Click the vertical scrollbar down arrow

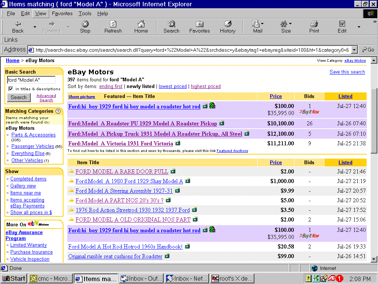374,259
